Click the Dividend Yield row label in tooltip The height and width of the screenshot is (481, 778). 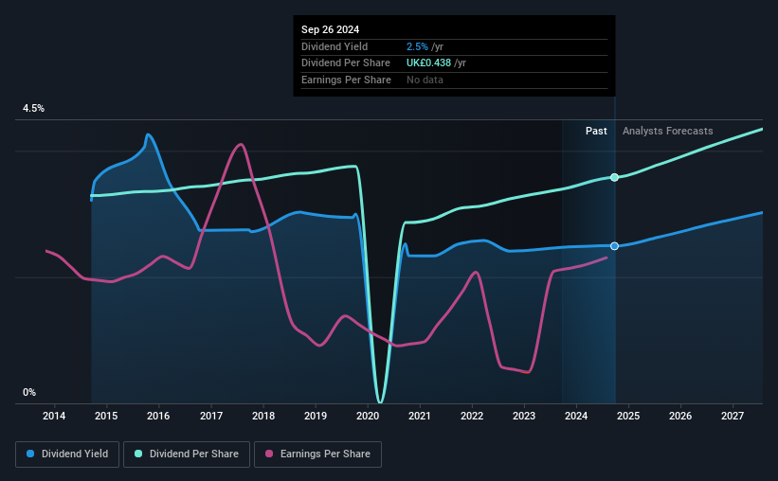pyautogui.click(x=335, y=46)
